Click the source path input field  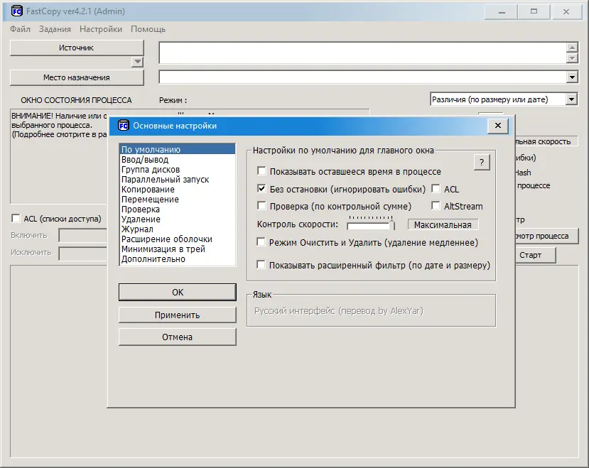pos(362,53)
